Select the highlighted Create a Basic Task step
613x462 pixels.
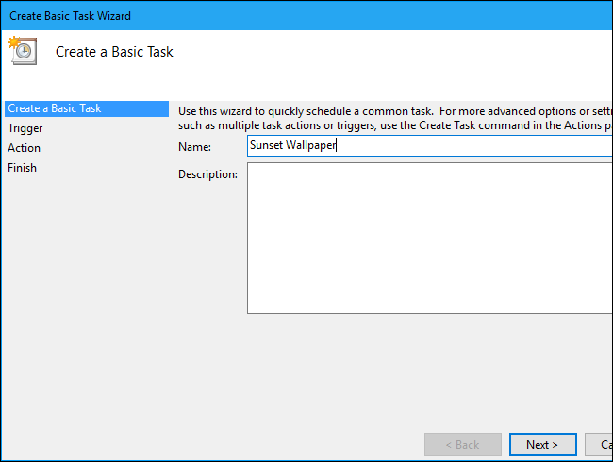[x=55, y=108]
